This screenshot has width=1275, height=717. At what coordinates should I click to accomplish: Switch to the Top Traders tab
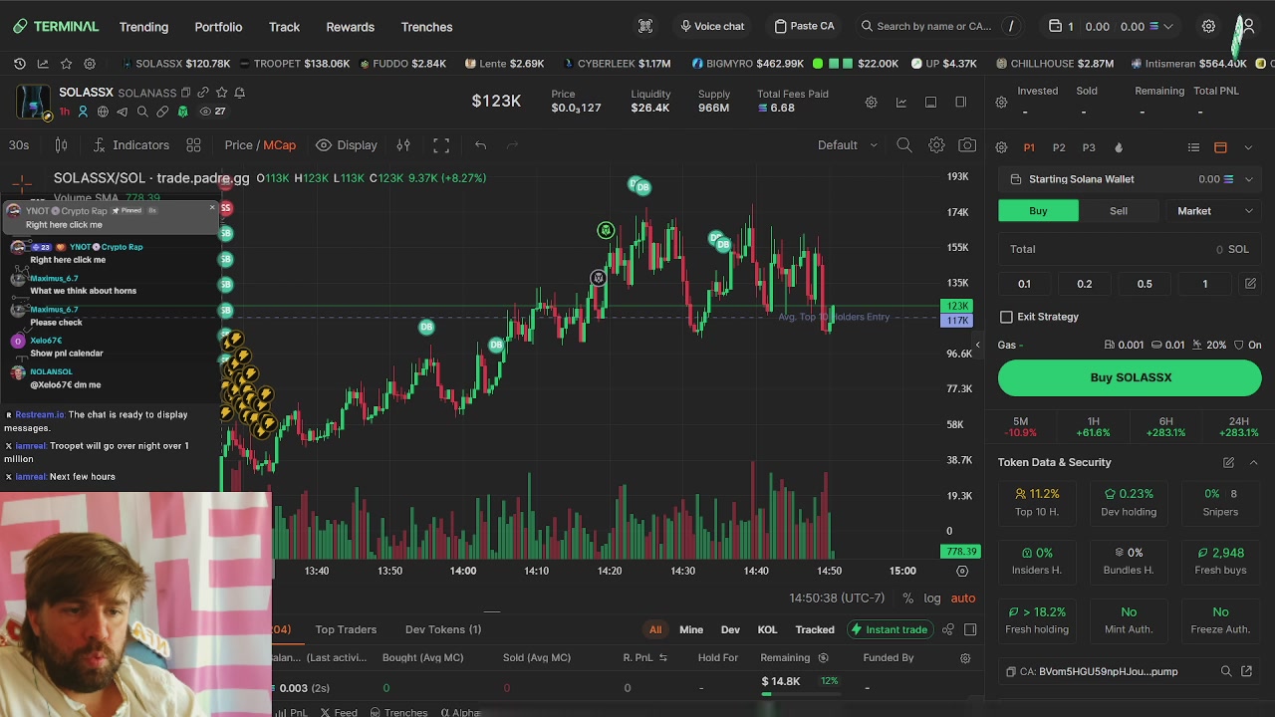(x=346, y=629)
